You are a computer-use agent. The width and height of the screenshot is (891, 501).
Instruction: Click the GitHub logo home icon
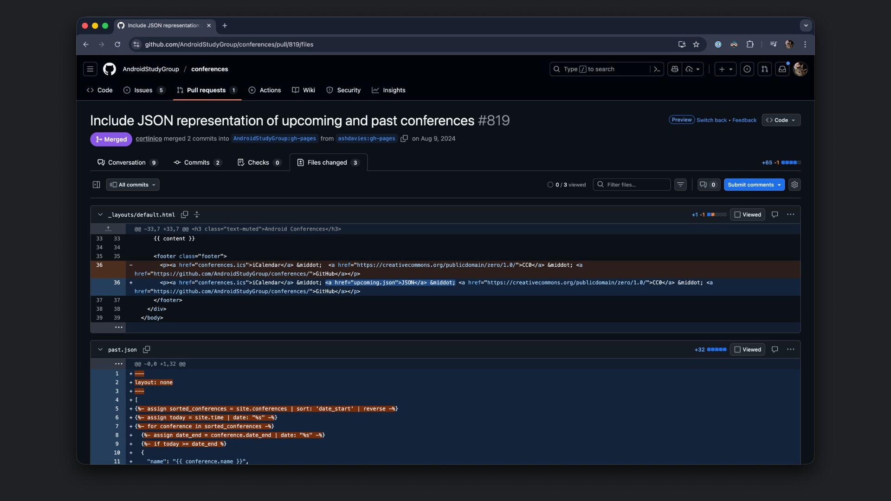[x=110, y=69]
